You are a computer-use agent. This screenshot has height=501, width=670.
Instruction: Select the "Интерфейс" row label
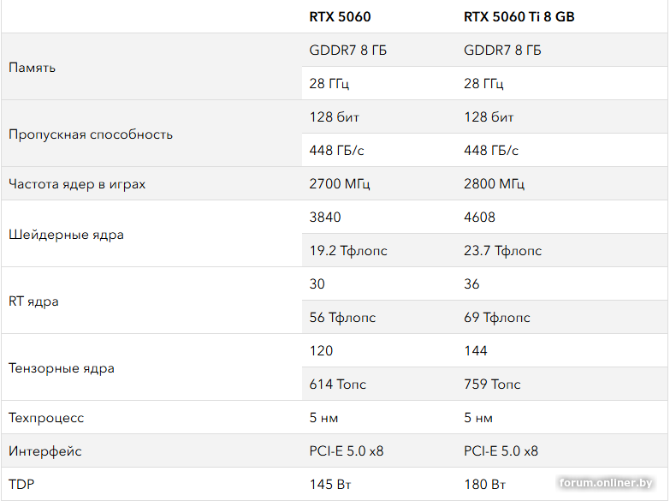pyautogui.click(x=45, y=451)
